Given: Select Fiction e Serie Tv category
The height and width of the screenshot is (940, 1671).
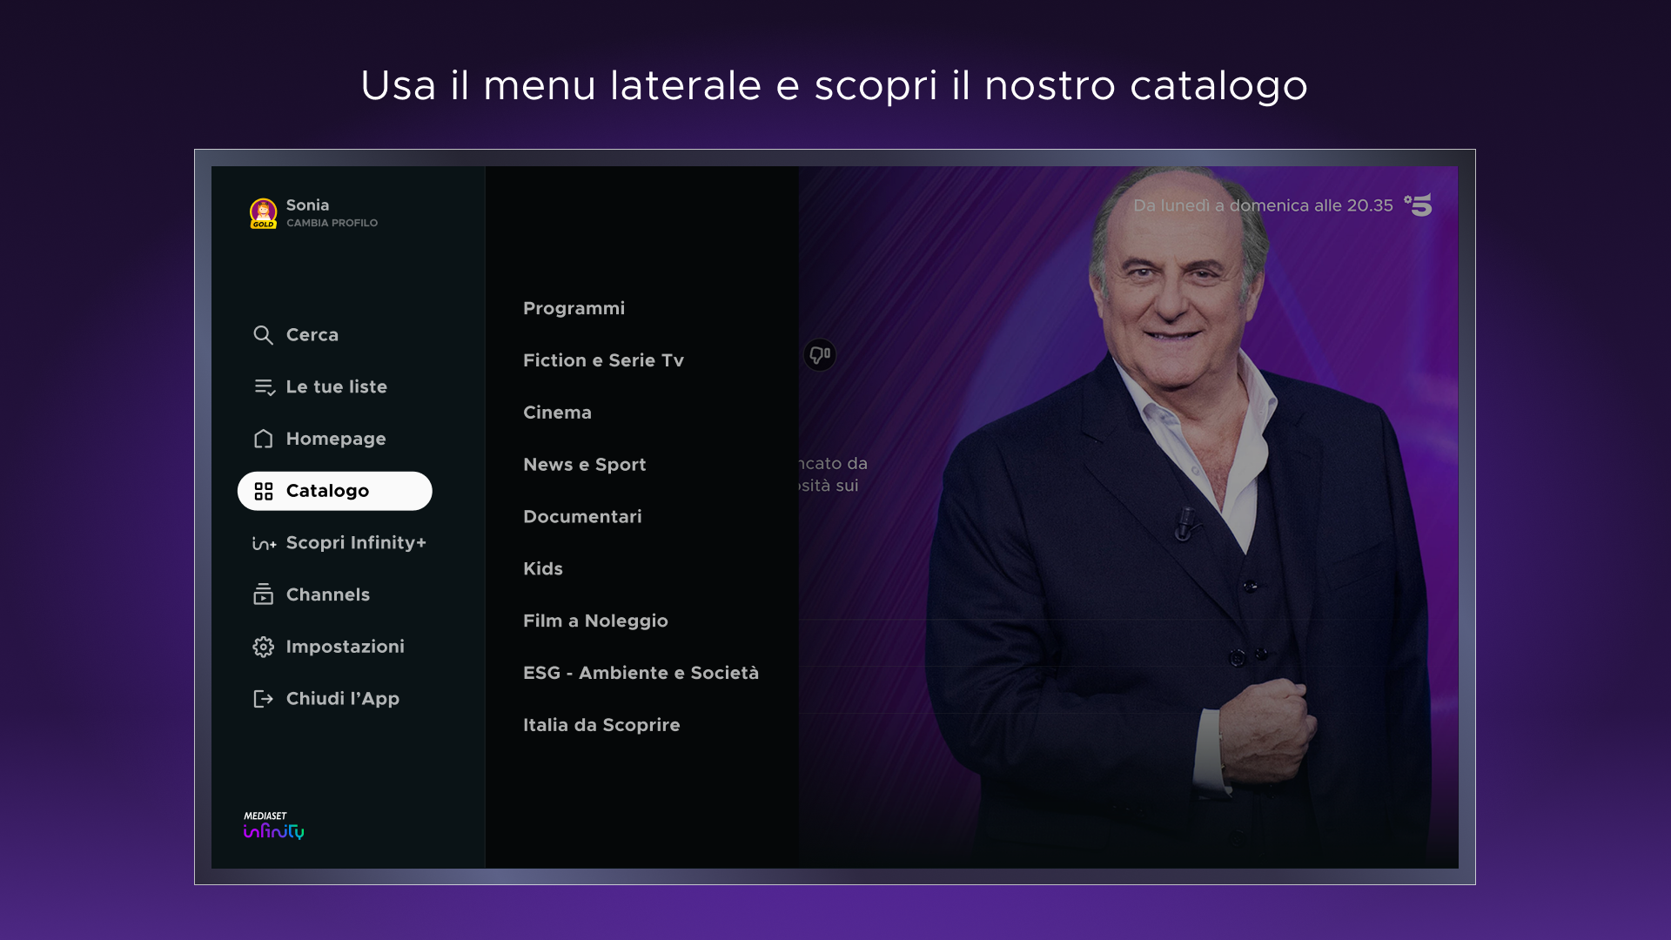Looking at the screenshot, I should pos(603,360).
